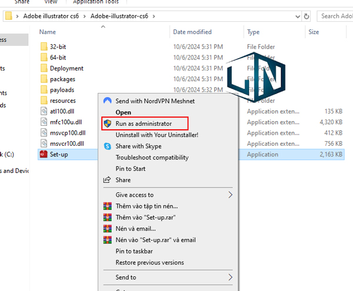Screen dimensions: 353x291
Task: Click the 64-bit folder icon
Action: tap(44, 58)
